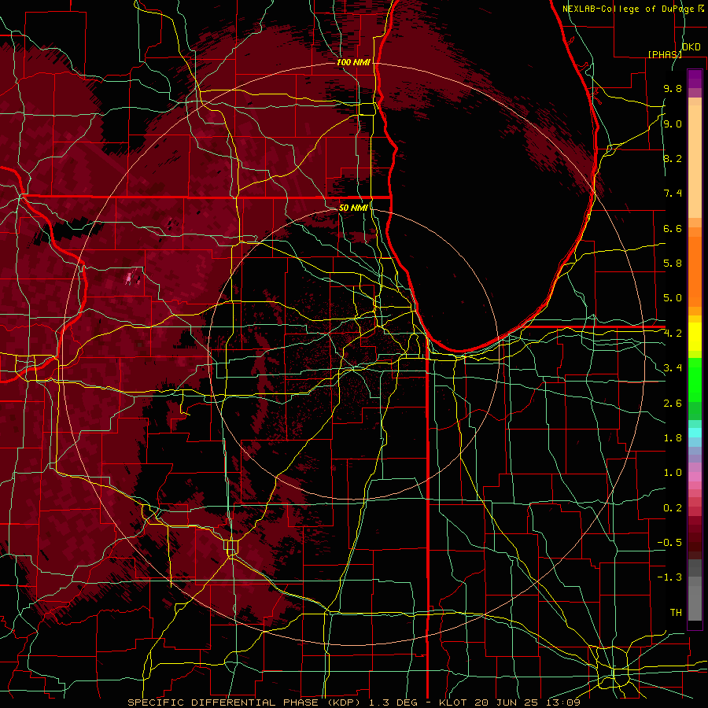Screen dimensions: 708x708
Task: Click the TH label on color scale
Action: [x=676, y=613]
